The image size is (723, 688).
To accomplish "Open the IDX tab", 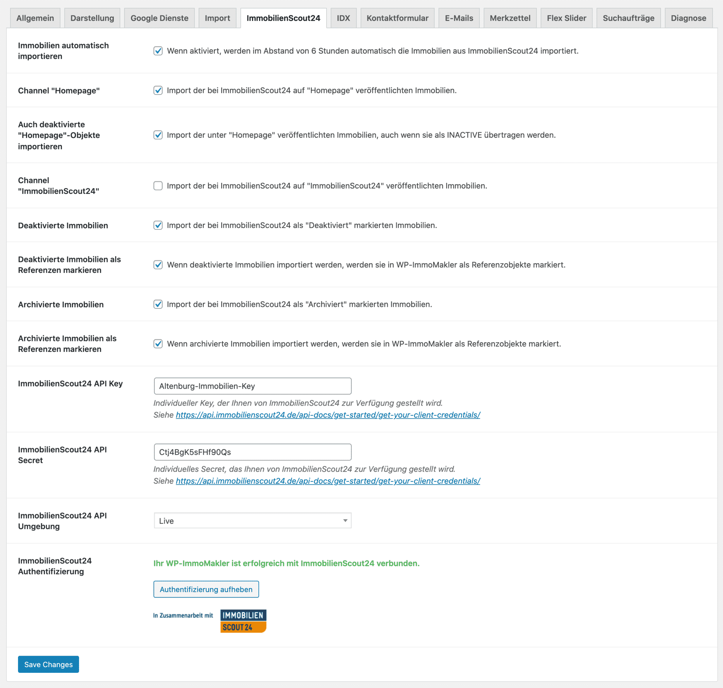I will [343, 18].
